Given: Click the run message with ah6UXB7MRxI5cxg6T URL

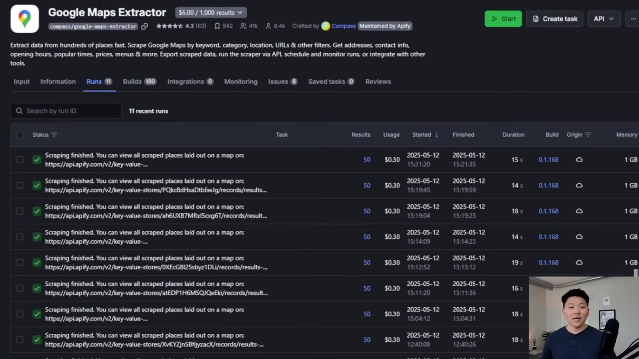Looking at the screenshot, I should click(x=156, y=211).
